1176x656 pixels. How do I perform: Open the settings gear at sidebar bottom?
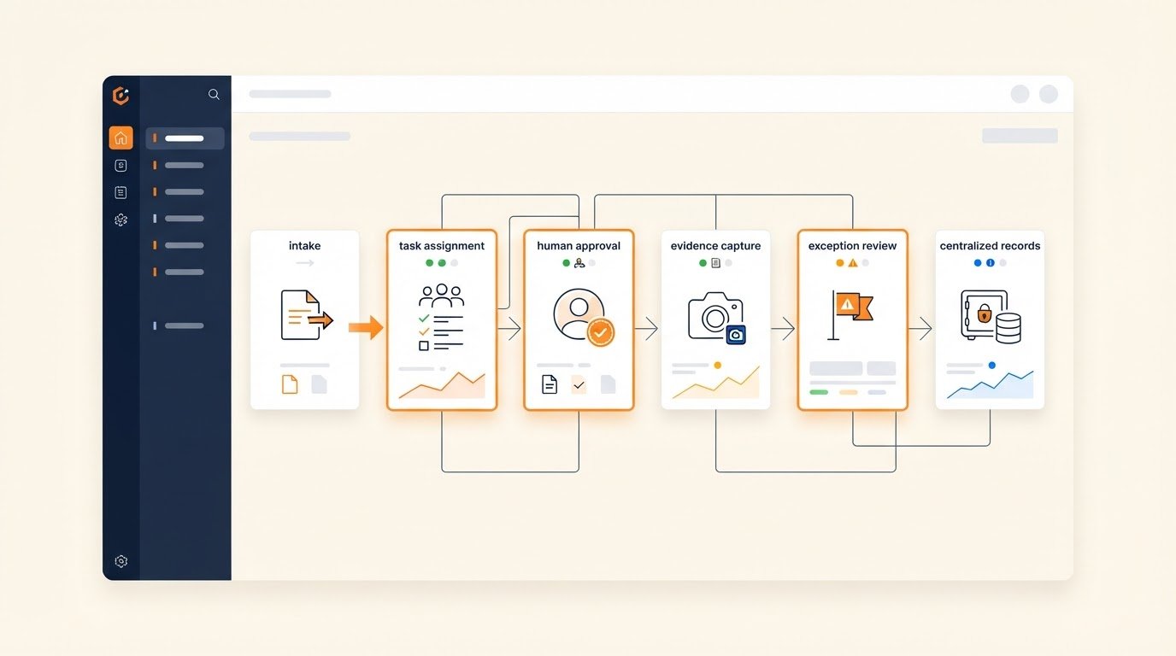pos(121,561)
